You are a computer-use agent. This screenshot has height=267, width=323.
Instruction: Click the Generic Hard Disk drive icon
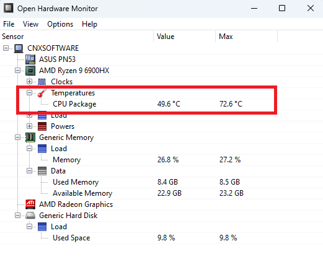click(x=30, y=216)
